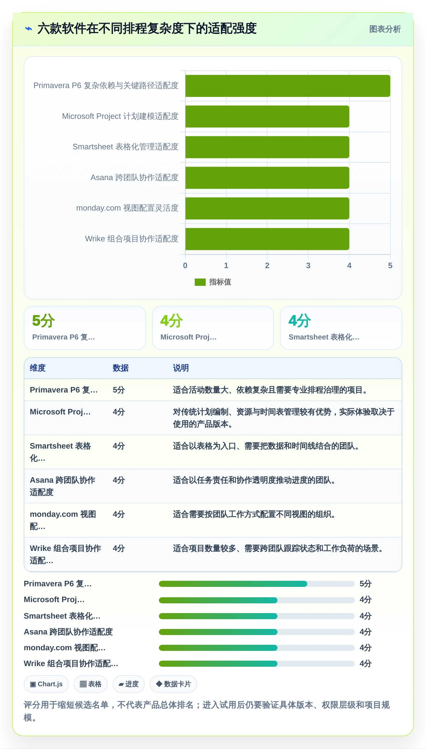This screenshot has height=749, width=426.
Task: Click the Asana 跨团队协作适配度 axis label
Action: coord(134,178)
